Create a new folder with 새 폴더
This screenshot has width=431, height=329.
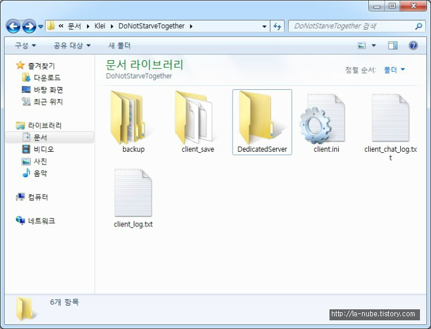119,46
